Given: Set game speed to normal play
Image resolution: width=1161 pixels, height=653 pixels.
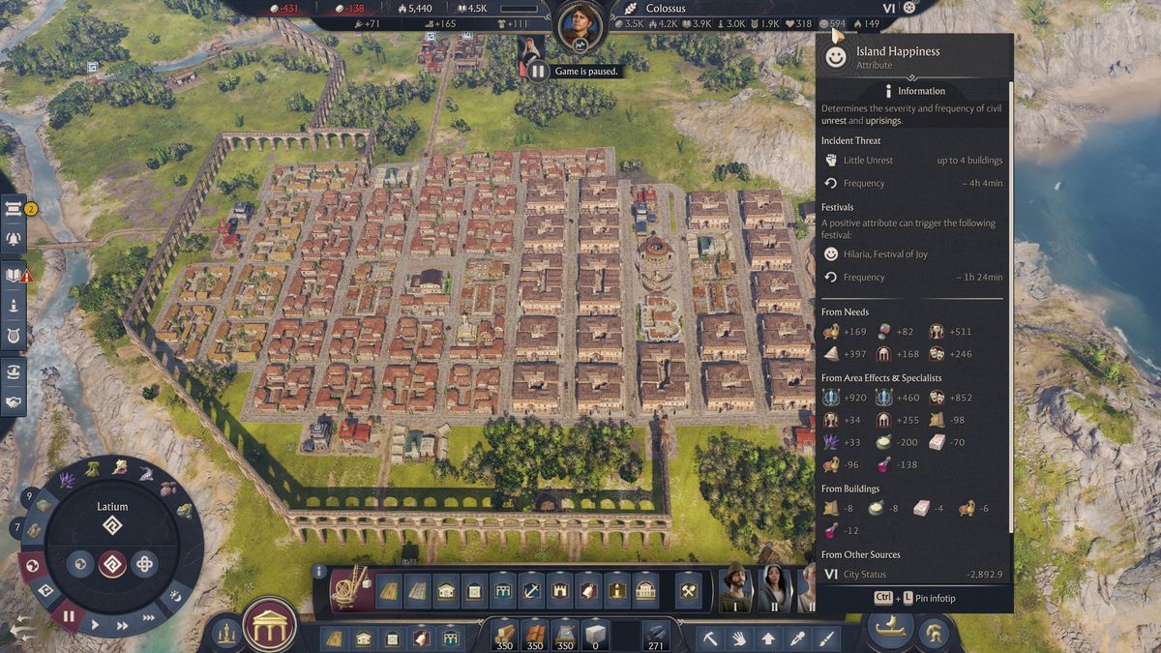Looking at the screenshot, I should [x=95, y=625].
